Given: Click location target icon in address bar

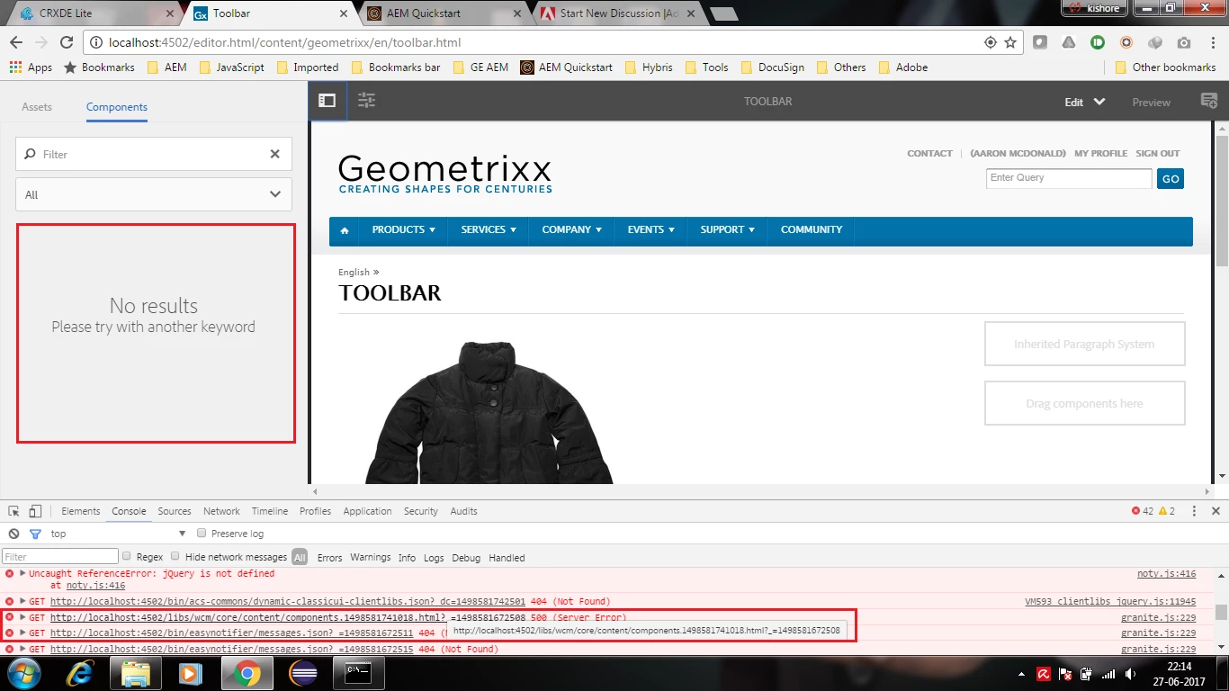Looking at the screenshot, I should click(990, 42).
